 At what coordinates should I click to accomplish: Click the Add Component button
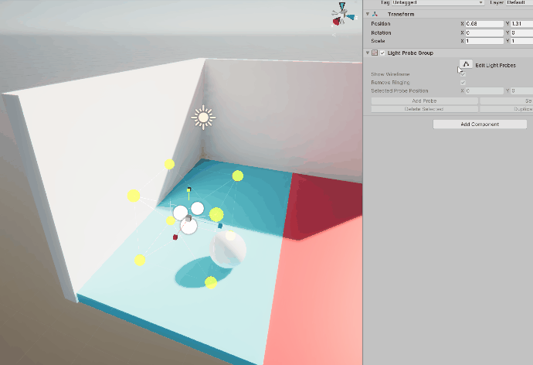pos(480,124)
